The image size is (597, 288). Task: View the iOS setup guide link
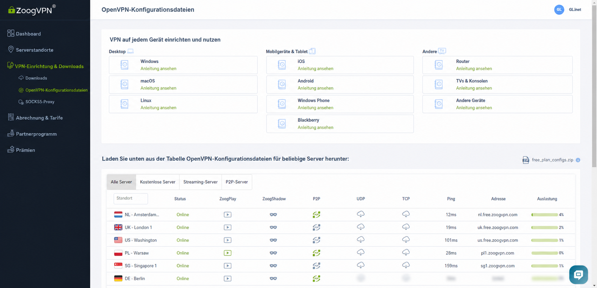(315, 69)
